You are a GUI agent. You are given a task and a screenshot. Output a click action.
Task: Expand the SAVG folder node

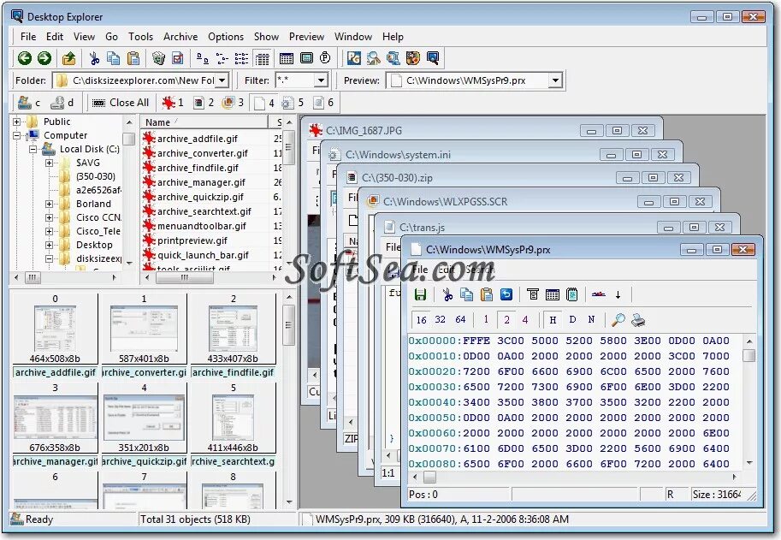(x=50, y=163)
